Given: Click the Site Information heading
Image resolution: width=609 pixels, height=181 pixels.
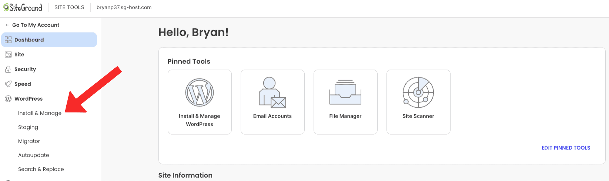Looking at the screenshot, I should 185,175.
